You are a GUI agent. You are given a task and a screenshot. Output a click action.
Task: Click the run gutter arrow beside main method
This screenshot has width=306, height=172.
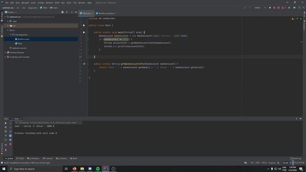84,32
